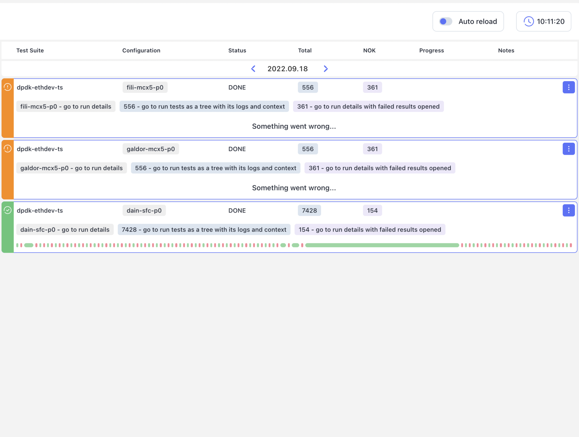Click the 154 NOK badge
This screenshot has width=579, height=437.
pos(372,210)
